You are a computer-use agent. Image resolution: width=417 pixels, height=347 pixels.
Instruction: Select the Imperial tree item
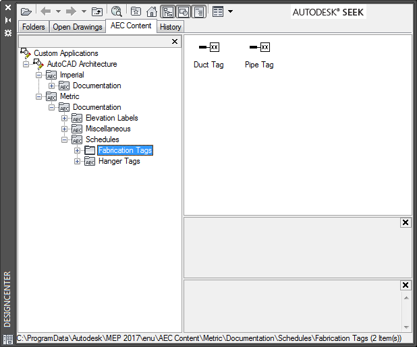pos(72,75)
